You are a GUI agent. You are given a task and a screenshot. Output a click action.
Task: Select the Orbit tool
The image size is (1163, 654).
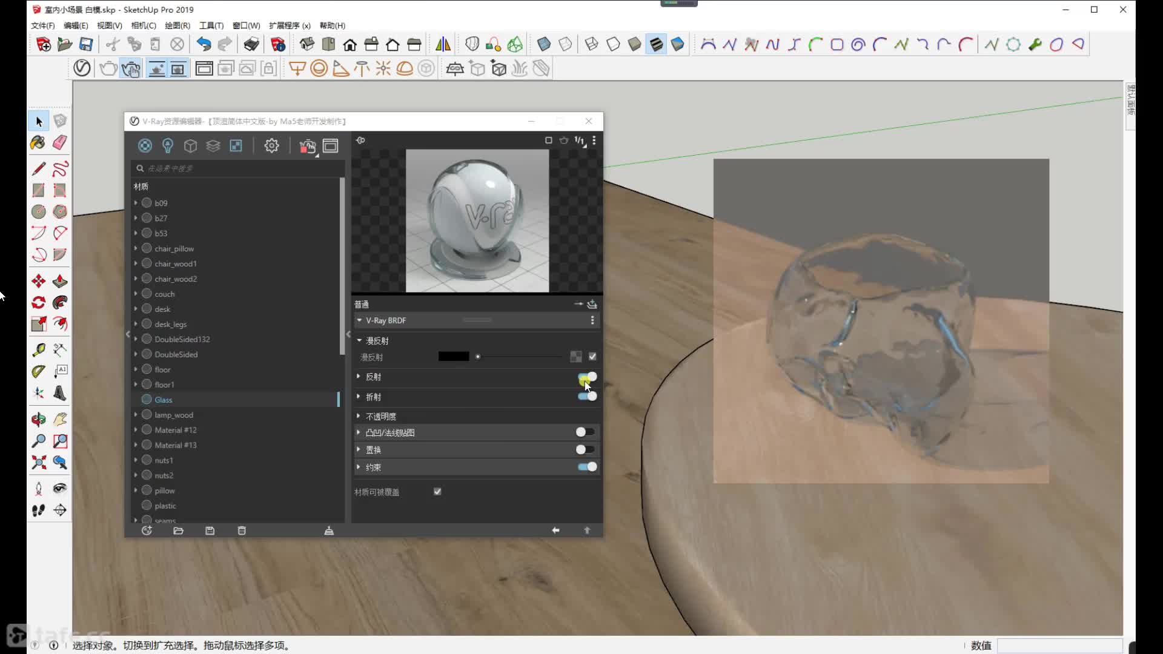pos(38,419)
